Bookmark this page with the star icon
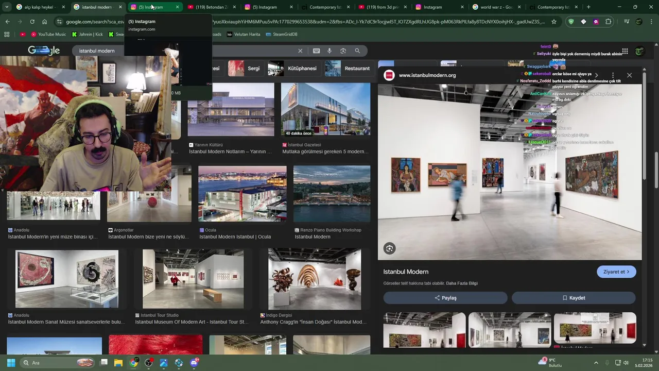The image size is (659, 371). tap(554, 22)
